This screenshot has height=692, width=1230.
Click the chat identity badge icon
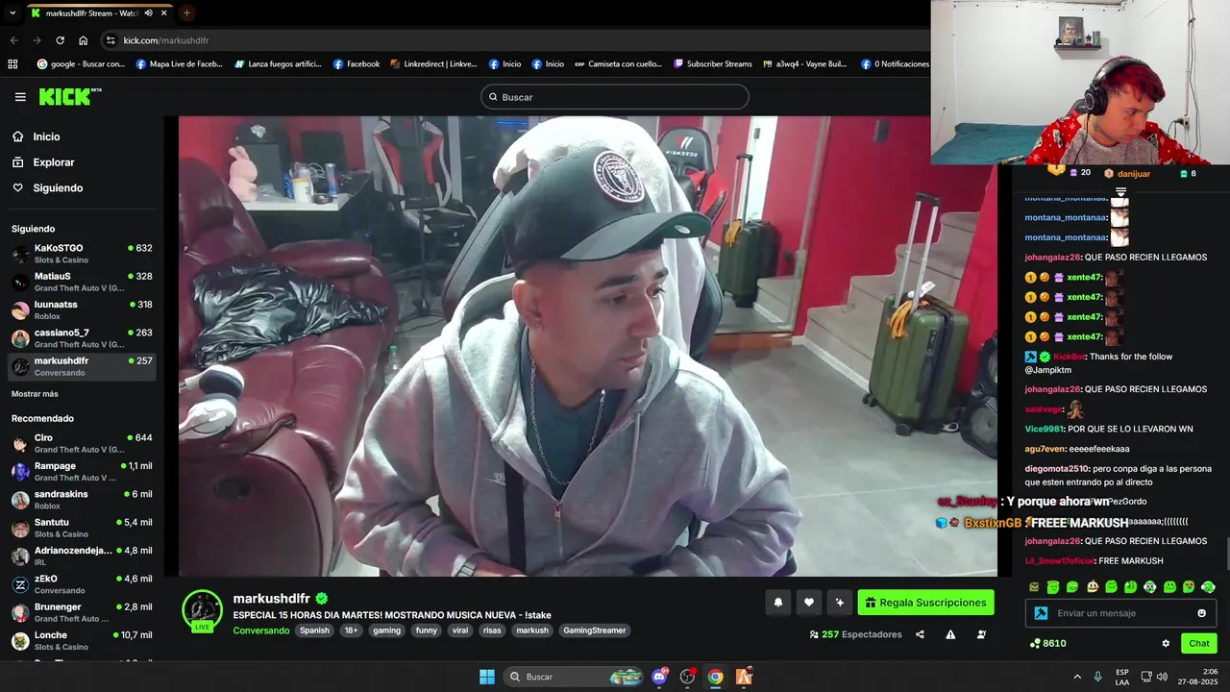point(1041,613)
